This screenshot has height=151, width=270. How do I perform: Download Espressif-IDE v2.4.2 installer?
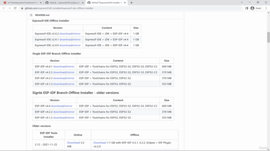click(x=66, y=34)
